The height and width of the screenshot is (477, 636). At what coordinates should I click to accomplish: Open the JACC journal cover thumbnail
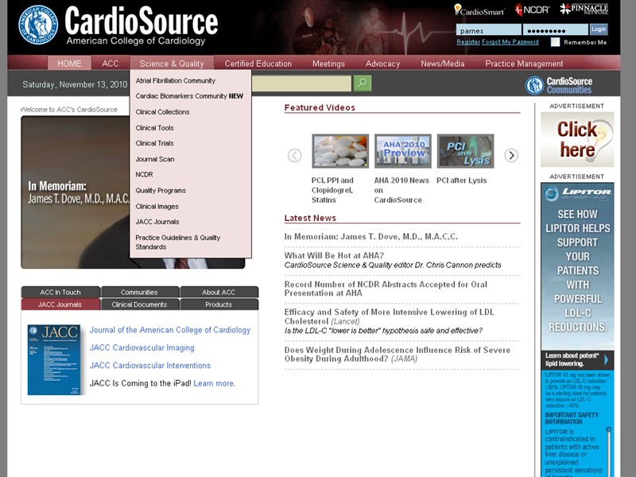click(54, 359)
